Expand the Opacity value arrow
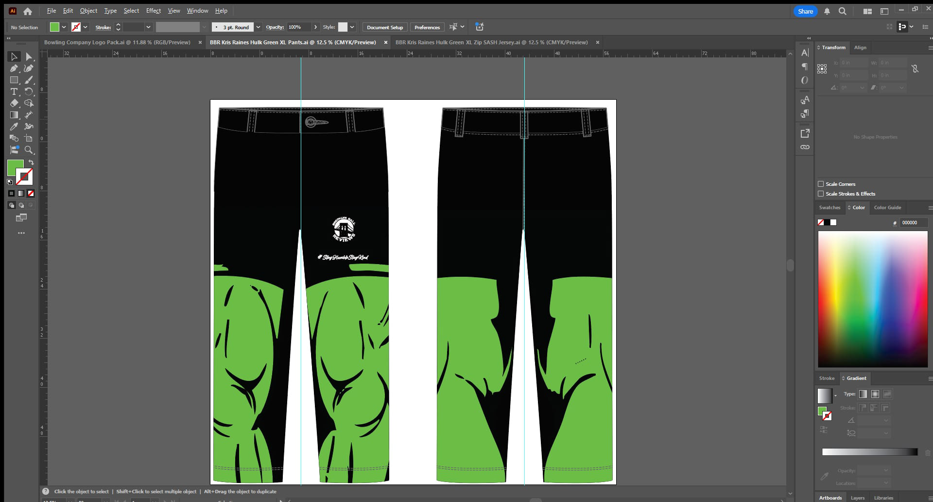The width and height of the screenshot is (933, 502). coord(315,27)
